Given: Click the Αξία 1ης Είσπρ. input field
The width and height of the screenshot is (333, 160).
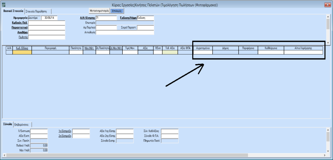Looking at the screenshot, I should [125, 131].
